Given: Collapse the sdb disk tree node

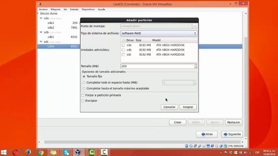Looking at the screenshot, I should (x=41, y=32).
